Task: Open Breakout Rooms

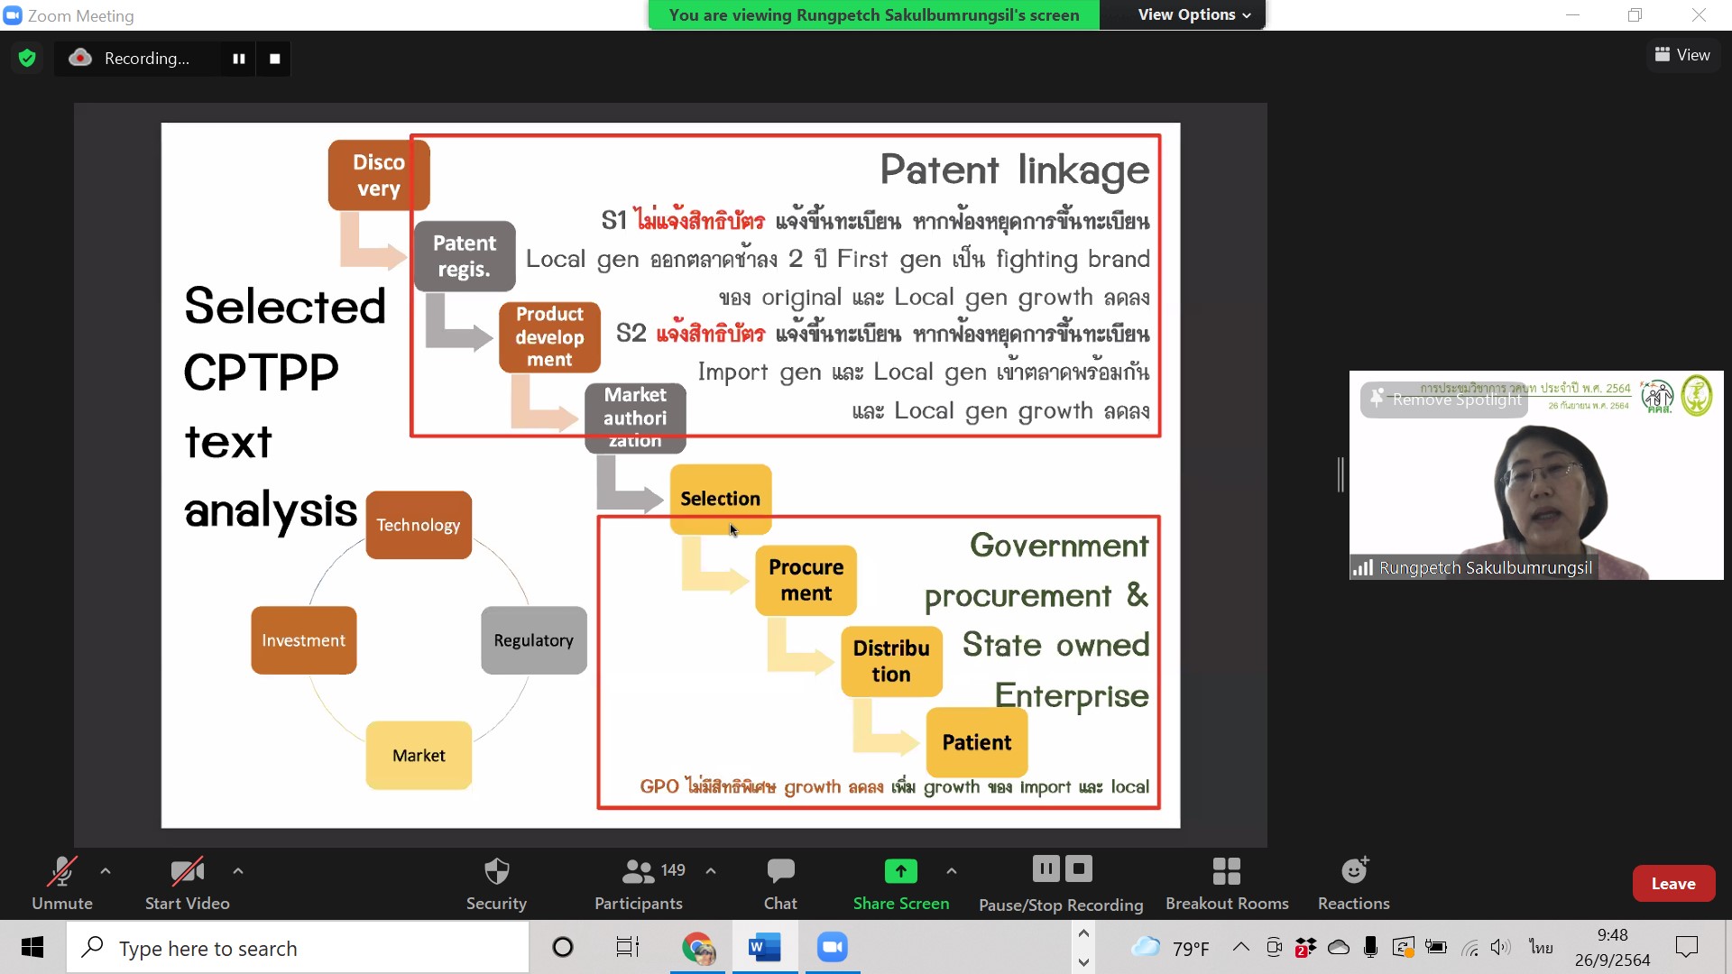Action: coord(1227,883)
